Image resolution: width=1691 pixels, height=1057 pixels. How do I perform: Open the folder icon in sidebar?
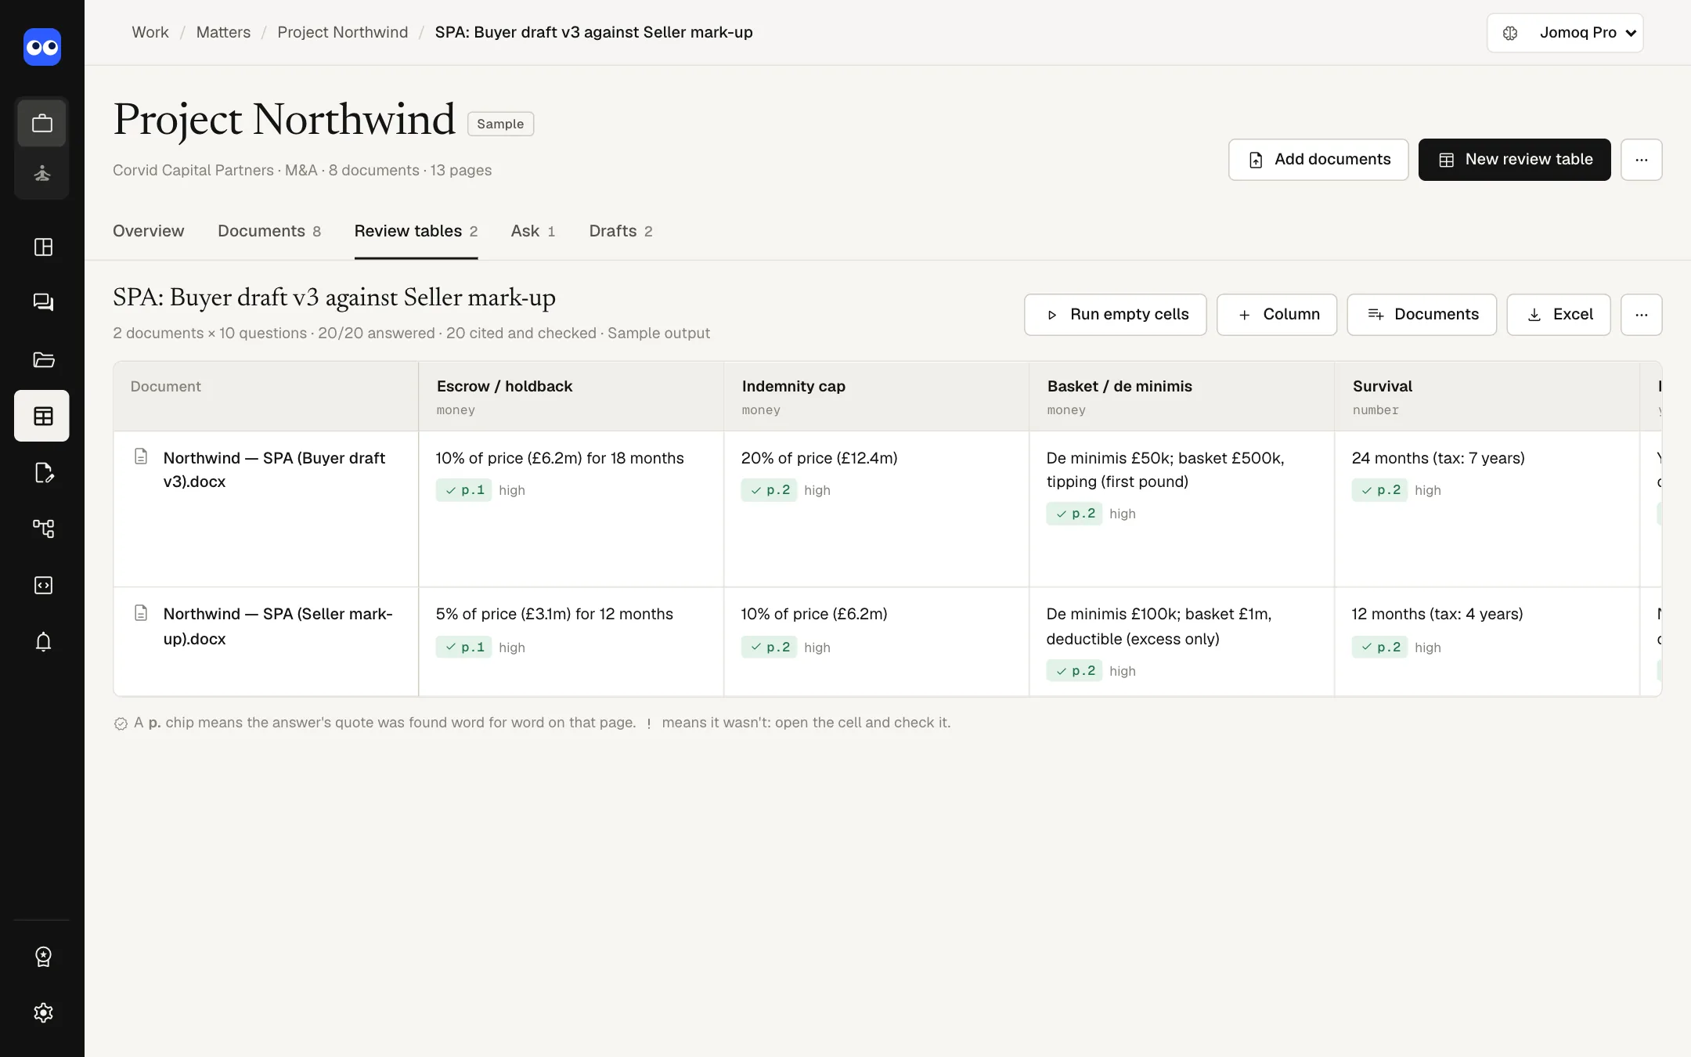click(43, 359)
